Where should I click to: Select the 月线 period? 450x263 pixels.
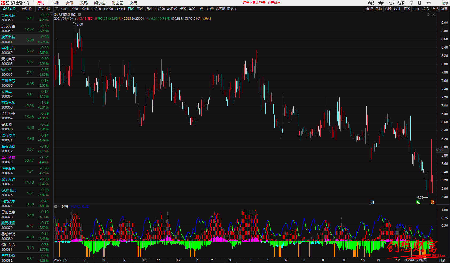point(149,9)
